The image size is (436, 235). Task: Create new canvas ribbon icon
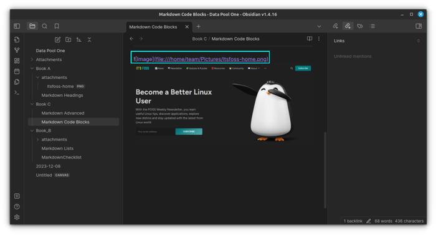(x=17, y=60)
